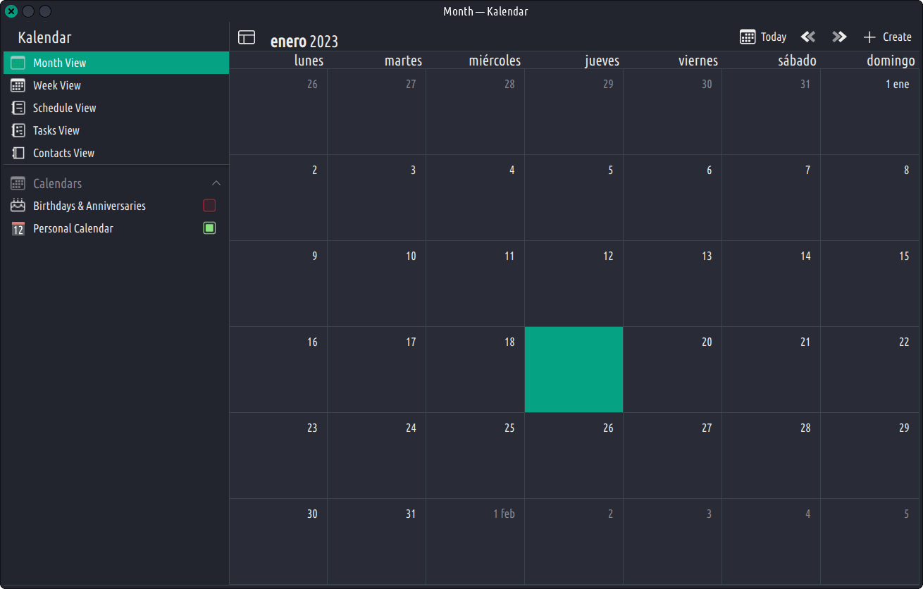The image size is (923, 589).
Task: Jump to Today
Action: (763, 37)
